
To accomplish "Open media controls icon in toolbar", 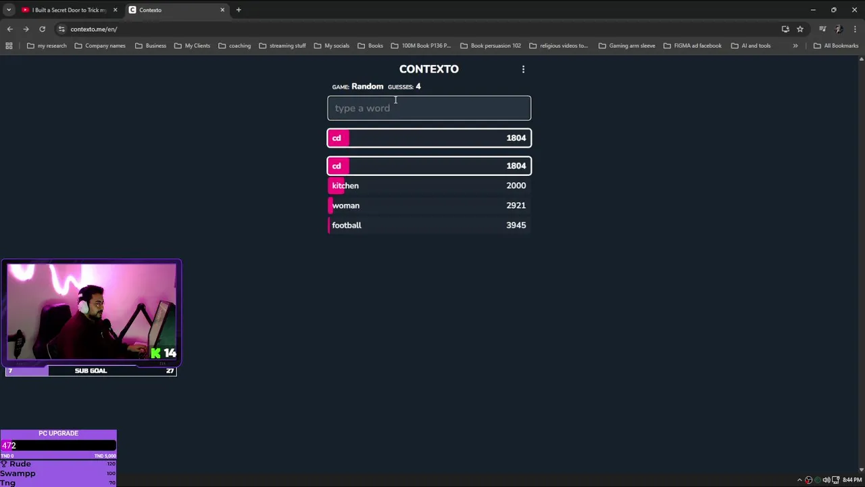I will [822, 29].
